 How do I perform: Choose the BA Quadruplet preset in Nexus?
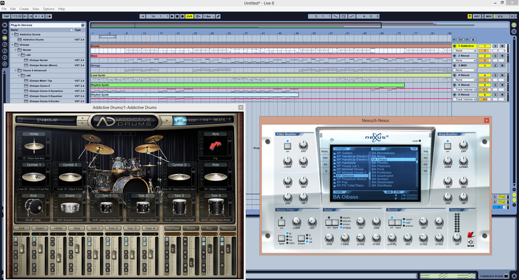click(x=383, y=174)
